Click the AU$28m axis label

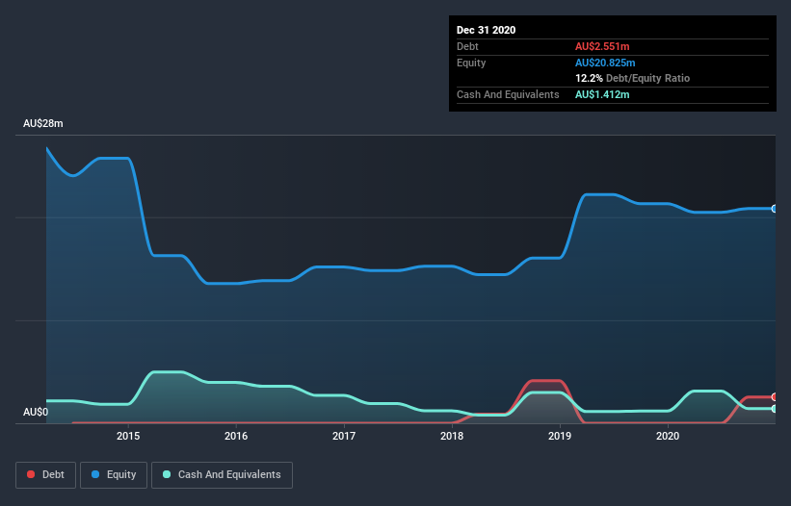pyautogui.click(x=43, y=123)
